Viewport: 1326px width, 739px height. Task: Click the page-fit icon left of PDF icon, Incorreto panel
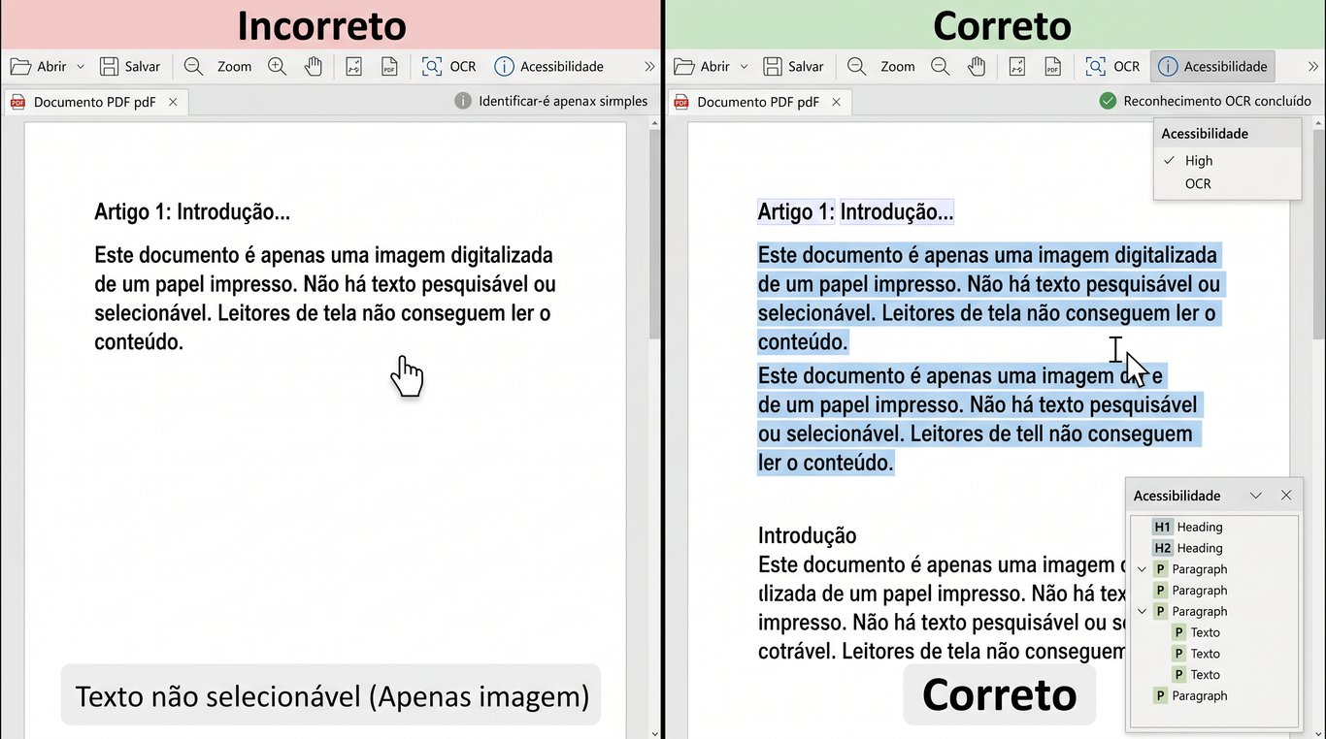[353, 67]
